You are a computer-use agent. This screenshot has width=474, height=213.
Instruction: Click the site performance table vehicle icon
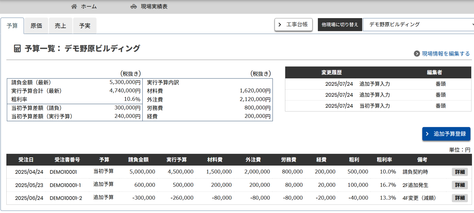[x=134, y=7]
